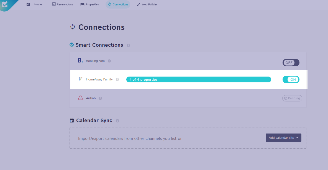The image size is (328, 170).
Task: Click the Import/export calendars description text
Action: (x=130, y=138)
